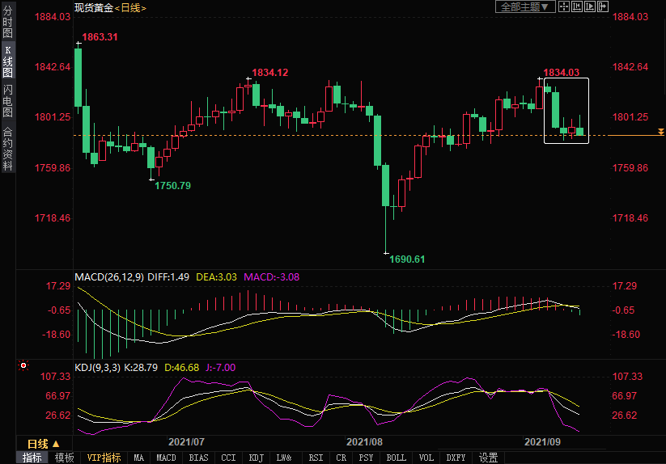Click the red gear icon beside KDJ panel
This screenshot has height=464, width=666.
point(22,366)
